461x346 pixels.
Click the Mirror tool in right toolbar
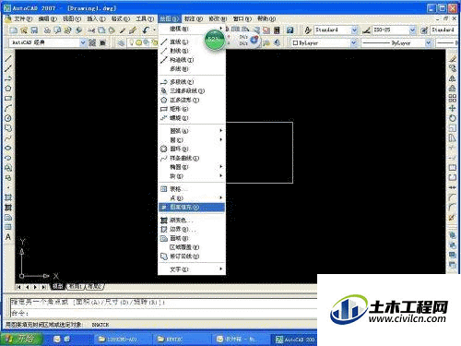pyautogui.click(x=453, y=78)
